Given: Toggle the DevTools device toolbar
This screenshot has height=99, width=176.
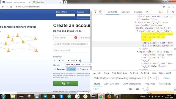Looking at the screenshot, I should point(100,12).
